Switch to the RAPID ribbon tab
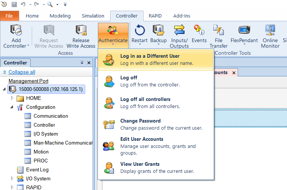The image size is (287, 190). 155,16
